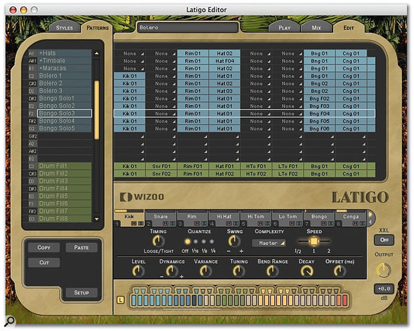
Task: Select the Edit tab
Action: [x=349, y=28]
